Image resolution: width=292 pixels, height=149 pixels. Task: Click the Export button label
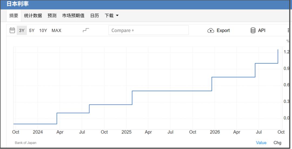coord(223,30)
